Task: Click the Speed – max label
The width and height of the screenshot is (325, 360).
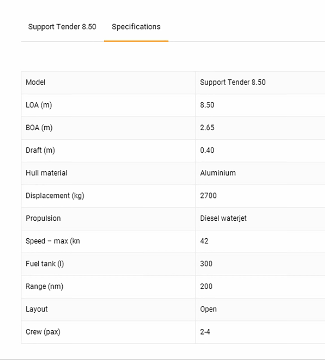Action: [53, 241]
